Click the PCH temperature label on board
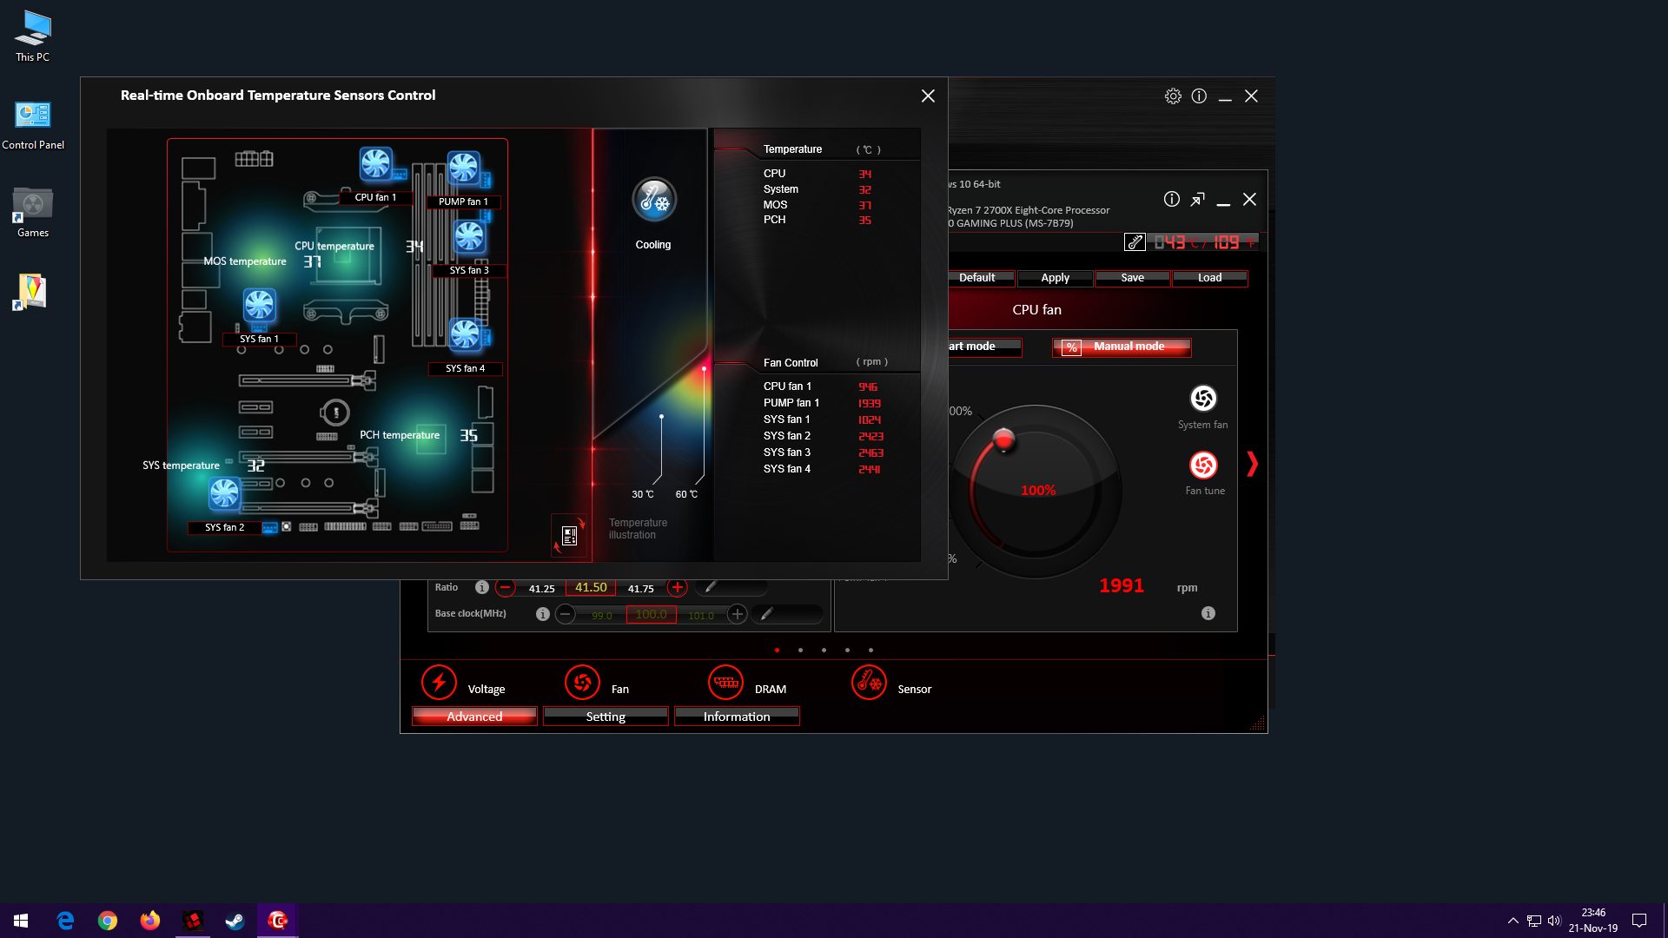The height and width of the screenshot is (938, 1668). pyautogui.click(x=400, y=435)
